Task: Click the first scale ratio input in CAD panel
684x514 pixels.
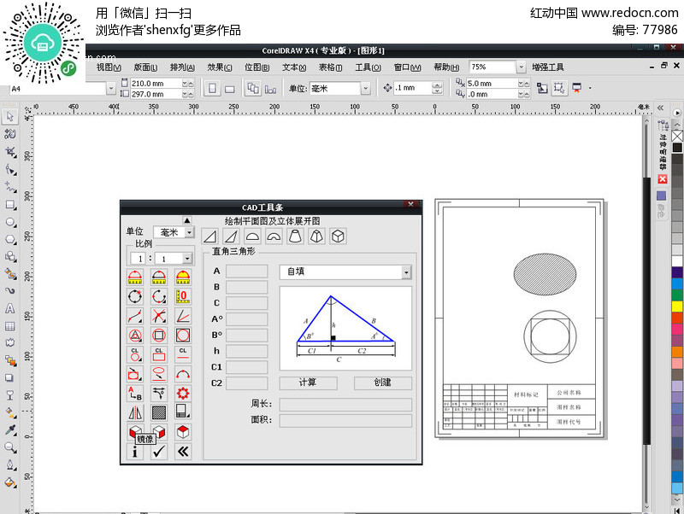Action: (x=139, y=259)
